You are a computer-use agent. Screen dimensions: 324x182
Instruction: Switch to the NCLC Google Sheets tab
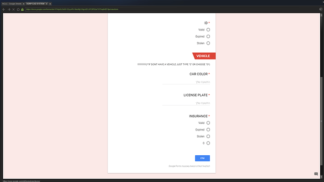point(13,4)
